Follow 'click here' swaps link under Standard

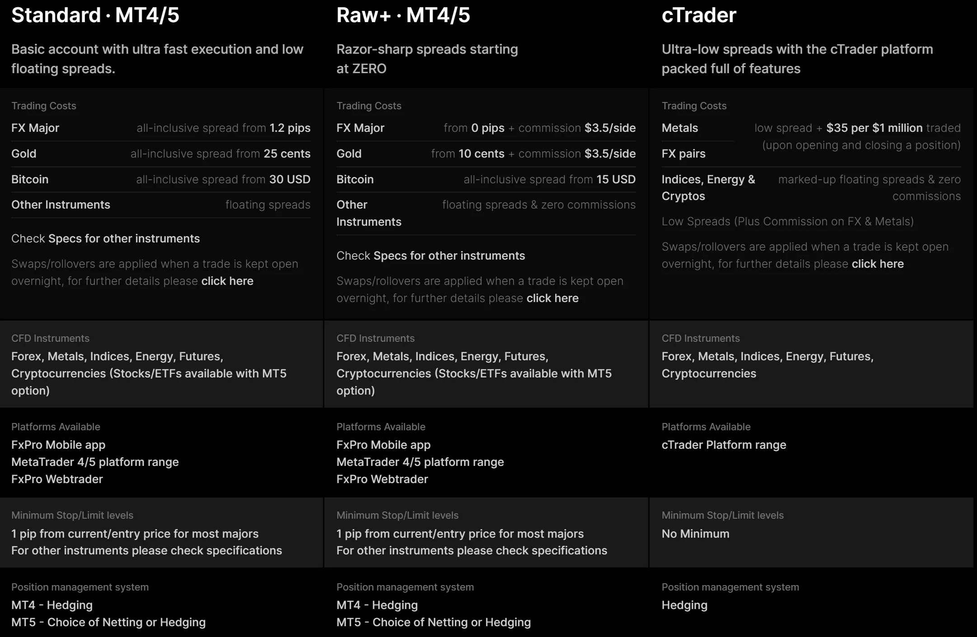click(x=227, y=281)
